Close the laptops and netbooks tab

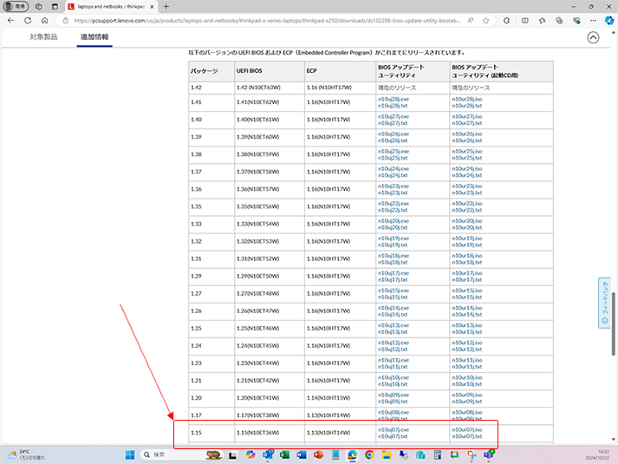click(x=152, y=7)
